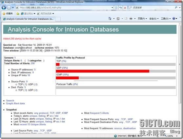
Task: Click the Add to Favorites Bar icon
Action: tap(18, 14)
